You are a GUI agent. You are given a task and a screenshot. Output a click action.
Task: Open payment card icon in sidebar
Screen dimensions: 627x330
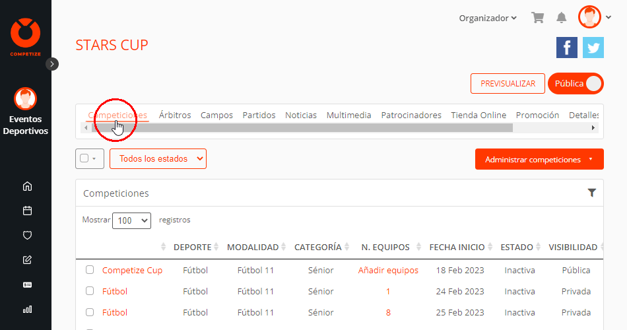[x=27, y=285]
